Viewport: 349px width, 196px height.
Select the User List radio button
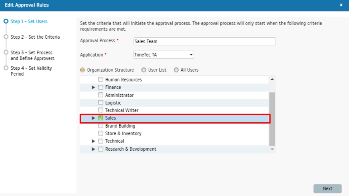pyautogui.click(x=144, y=70)
